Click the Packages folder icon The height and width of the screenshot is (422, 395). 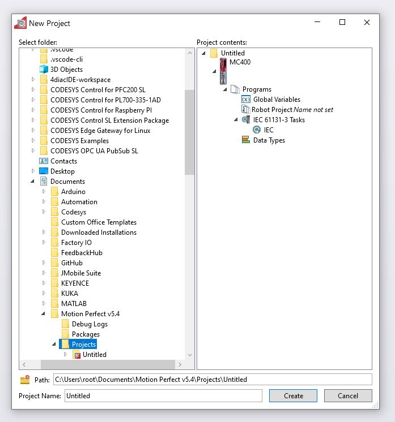tap(65, 334)
